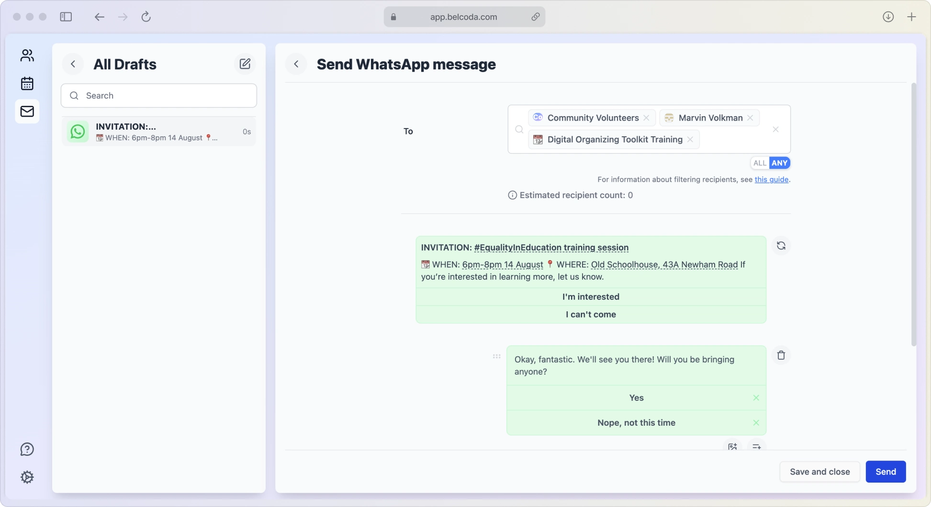The image size is (931, 507).
Task: Open Help via the question bubble icon
Action: pyautogui.click(x=27, y=449)
